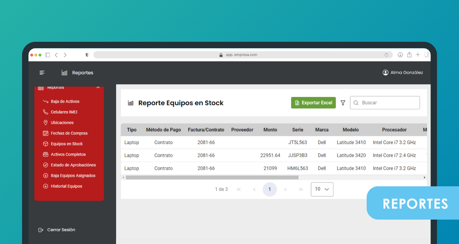
Task: Click the browser share icon
Action: pyautogui.click(x=409, y=55)
